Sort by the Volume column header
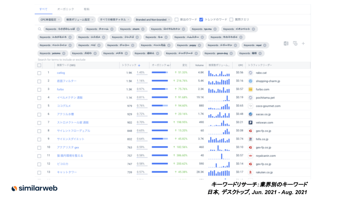Viewport: 358px width, 201px height. coord(199,65)
